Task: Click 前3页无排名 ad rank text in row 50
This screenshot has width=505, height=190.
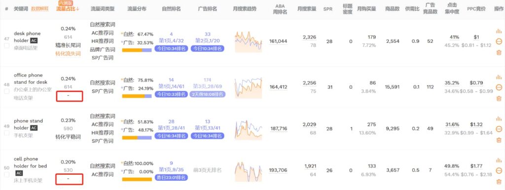Action: pos(208,170)
